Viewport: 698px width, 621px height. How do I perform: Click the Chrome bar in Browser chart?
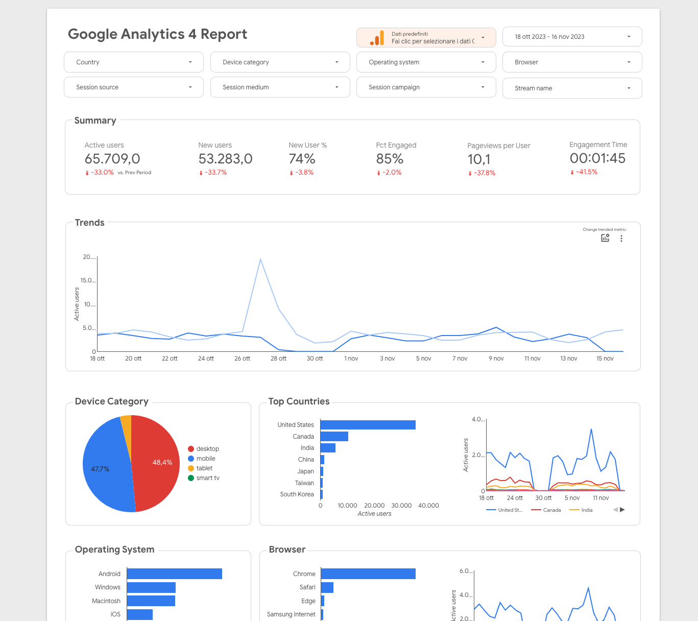368,574
